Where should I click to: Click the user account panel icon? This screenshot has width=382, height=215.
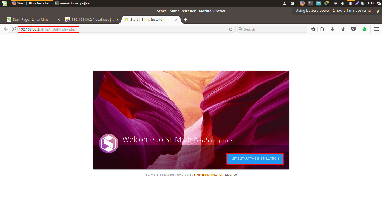(285, 3)
